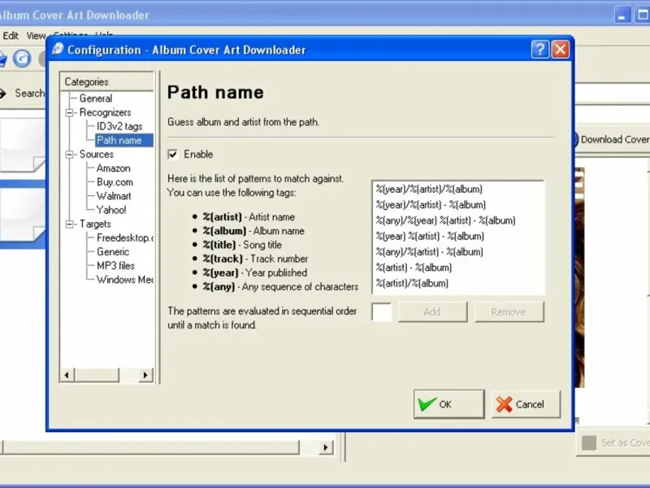The height and width of the screenshot is (488, 650).
Task: Select Windows Media target item
Action: [125, 280]
